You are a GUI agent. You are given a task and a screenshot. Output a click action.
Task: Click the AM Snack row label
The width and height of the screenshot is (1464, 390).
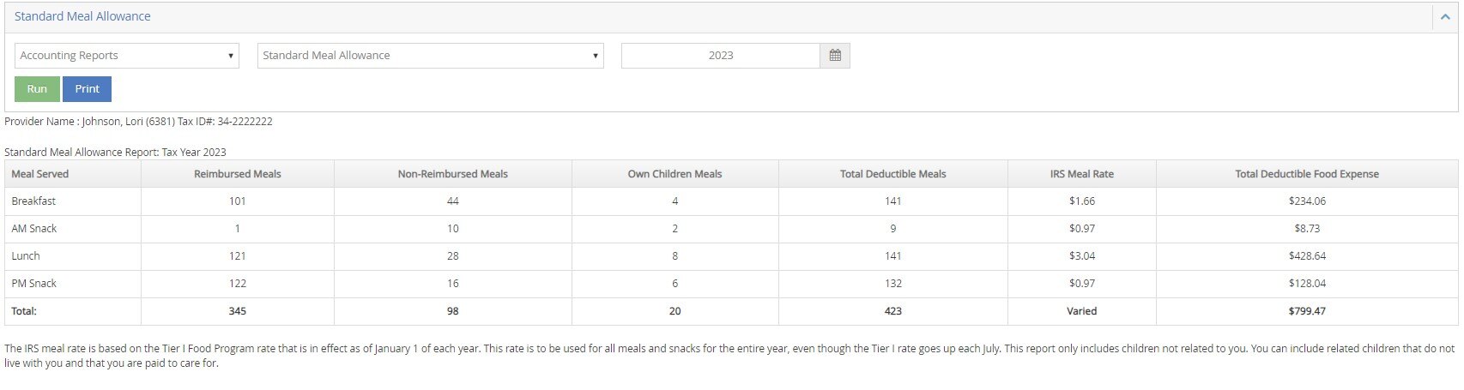coord(34,229)
